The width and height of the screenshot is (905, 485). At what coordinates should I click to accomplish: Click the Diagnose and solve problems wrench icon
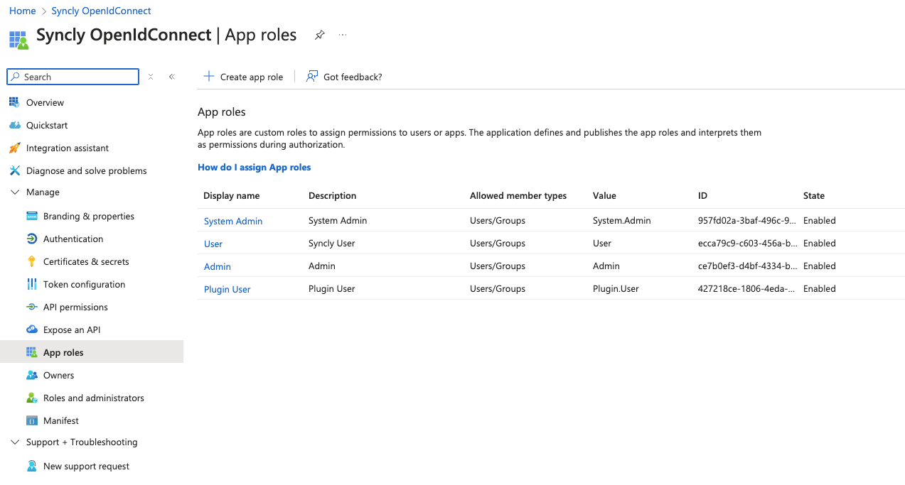[x=14, y=170]
